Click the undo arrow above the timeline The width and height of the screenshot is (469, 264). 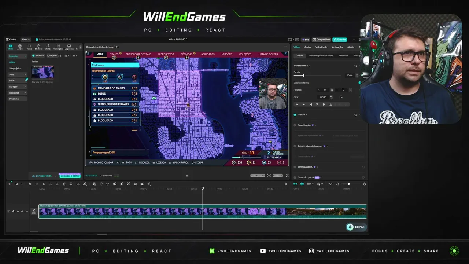click(x=30, y=184)
